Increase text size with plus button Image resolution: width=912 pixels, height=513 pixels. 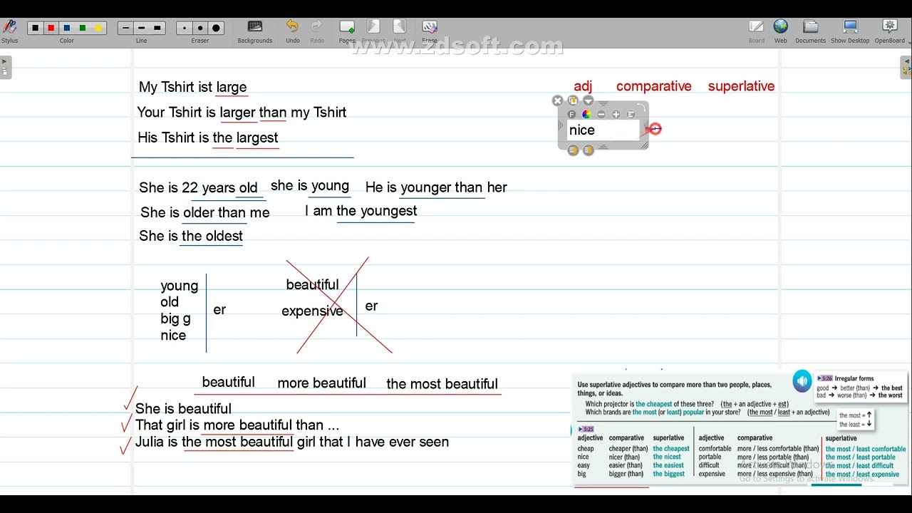pyautogui.click(x=616, y=114)
